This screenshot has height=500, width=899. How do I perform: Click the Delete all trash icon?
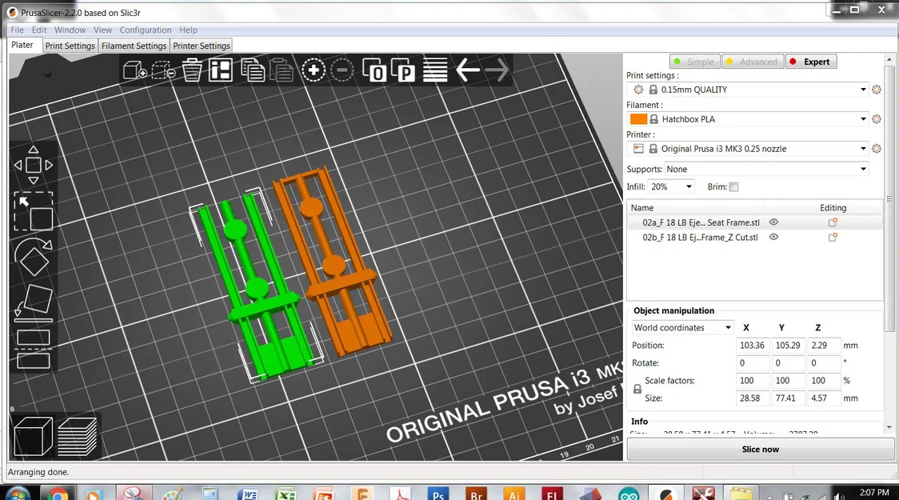coord(192,70)
